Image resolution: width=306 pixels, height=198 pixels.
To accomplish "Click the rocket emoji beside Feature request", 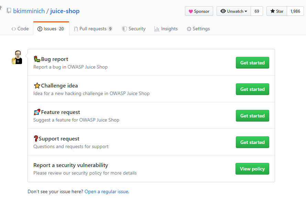I will click(37, 112).
